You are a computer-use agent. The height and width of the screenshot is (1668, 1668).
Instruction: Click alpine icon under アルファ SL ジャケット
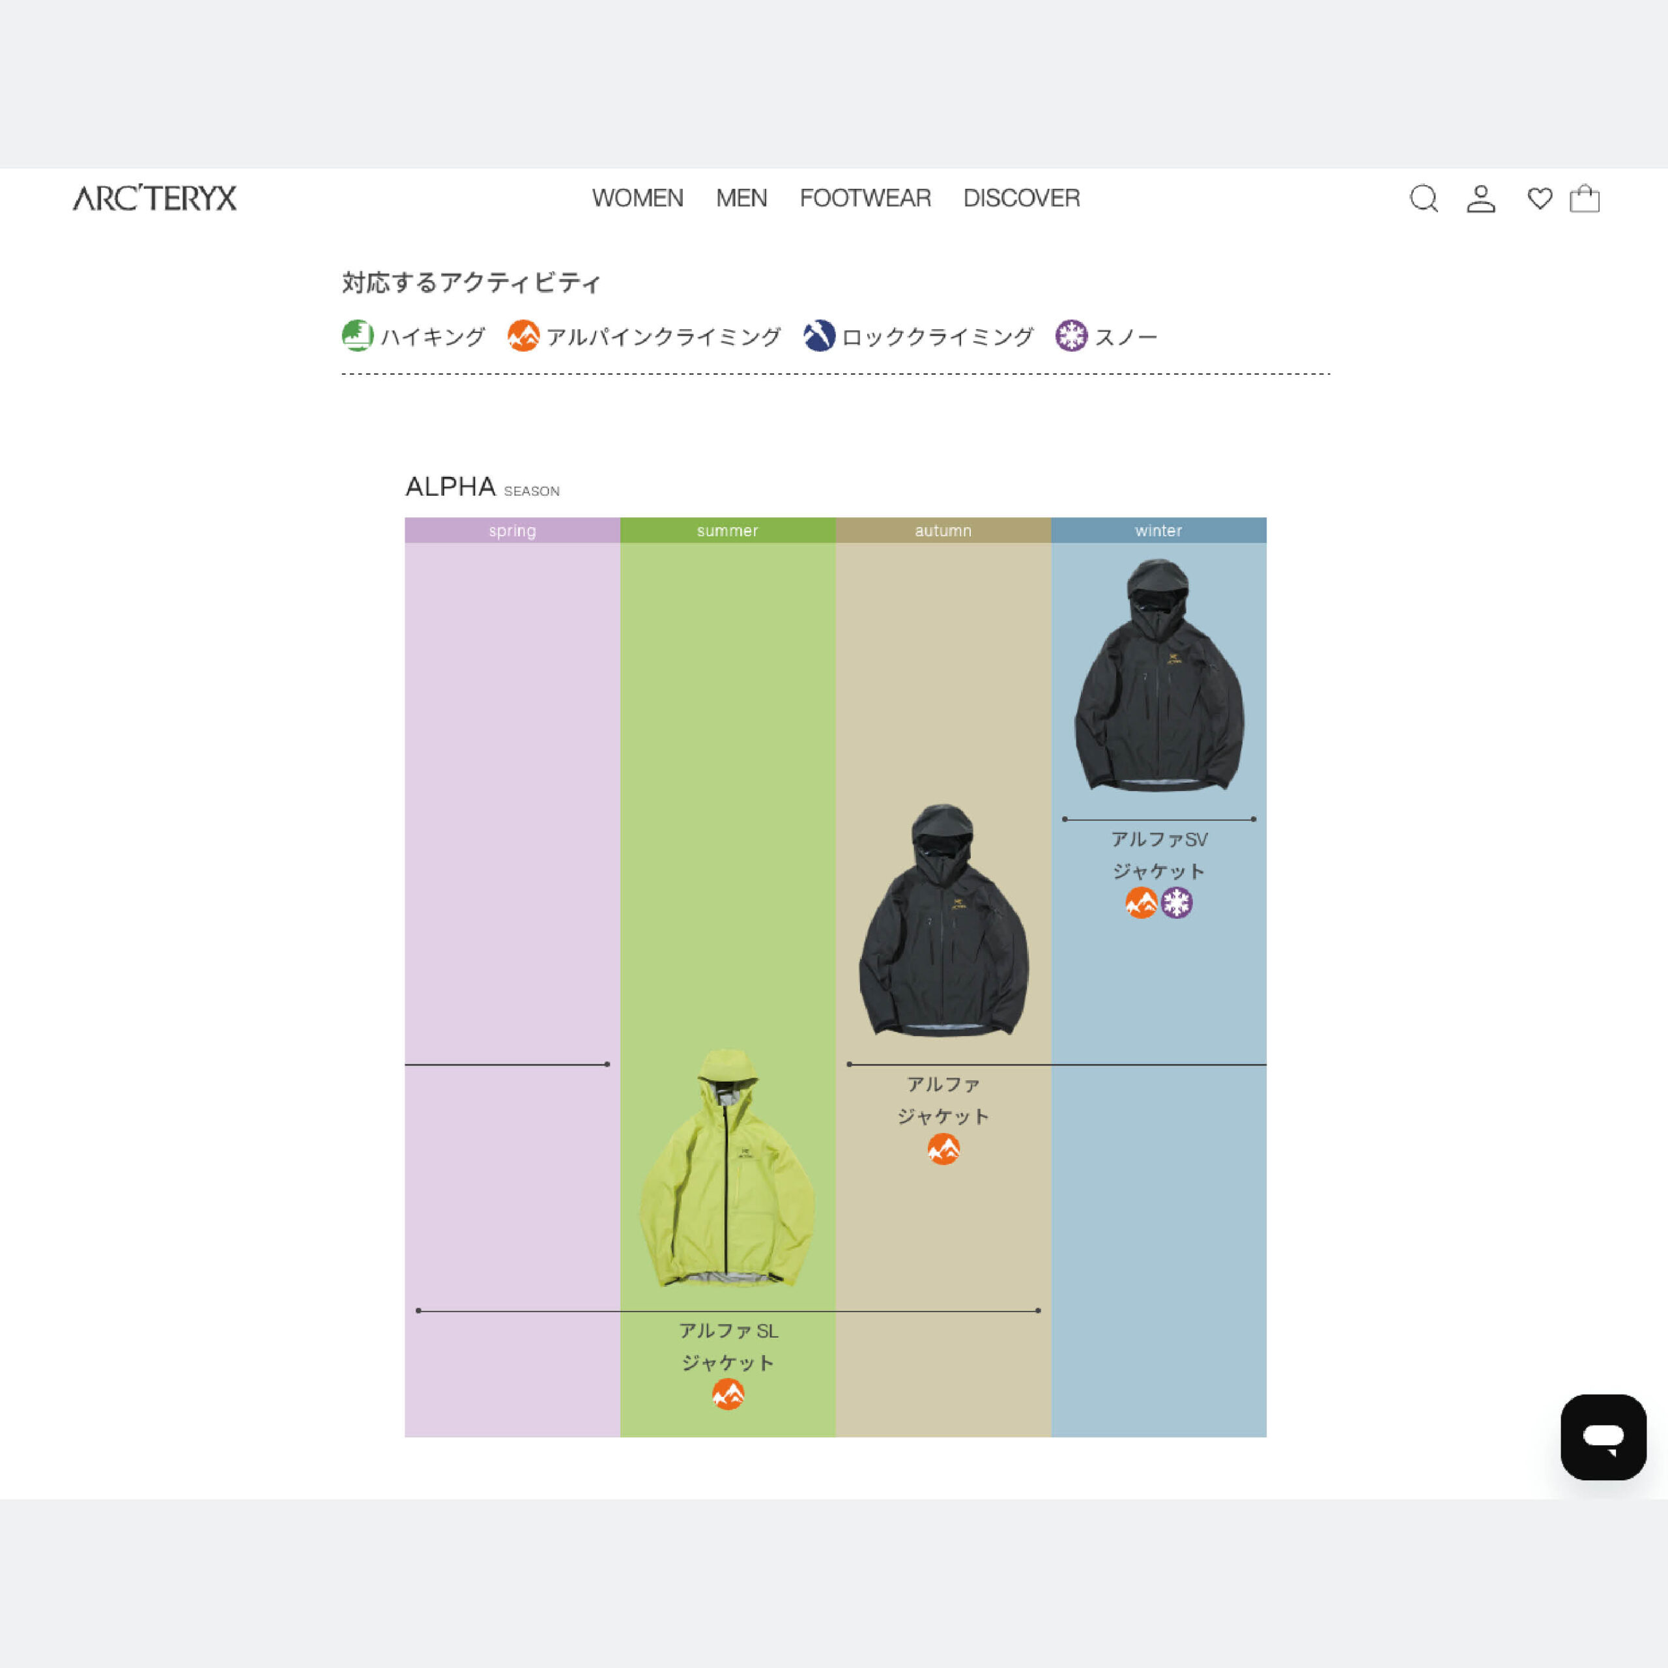(x=728, y=1394)
